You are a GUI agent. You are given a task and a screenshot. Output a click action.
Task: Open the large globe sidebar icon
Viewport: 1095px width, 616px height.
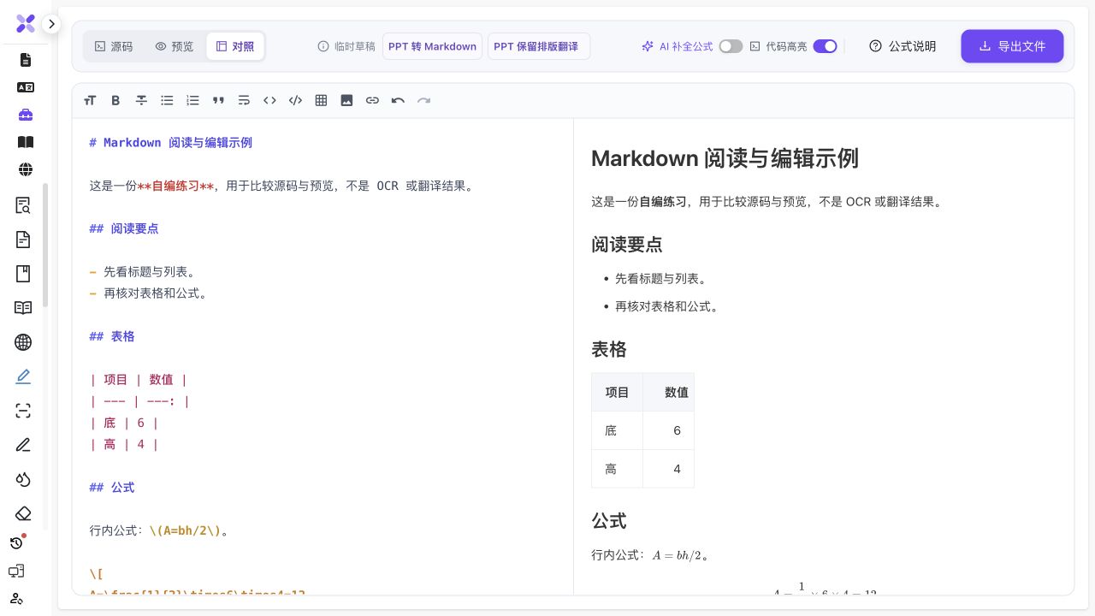(x=23, y=342)
